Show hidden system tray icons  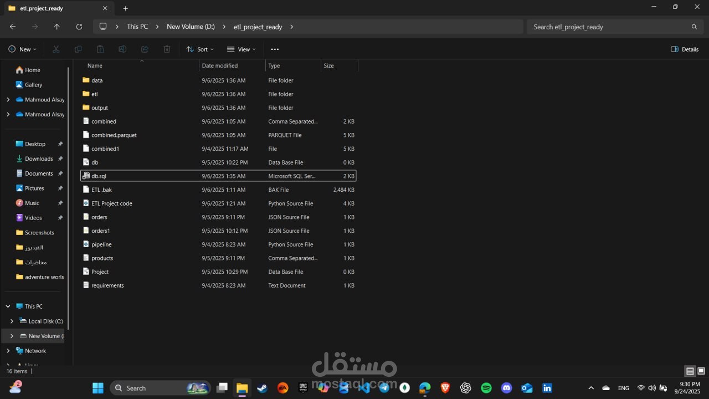pos(591,388)
